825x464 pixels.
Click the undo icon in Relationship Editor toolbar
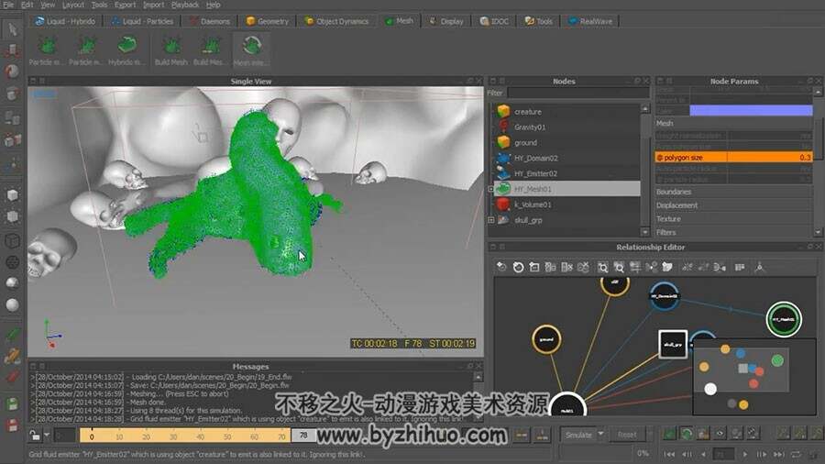501,267
